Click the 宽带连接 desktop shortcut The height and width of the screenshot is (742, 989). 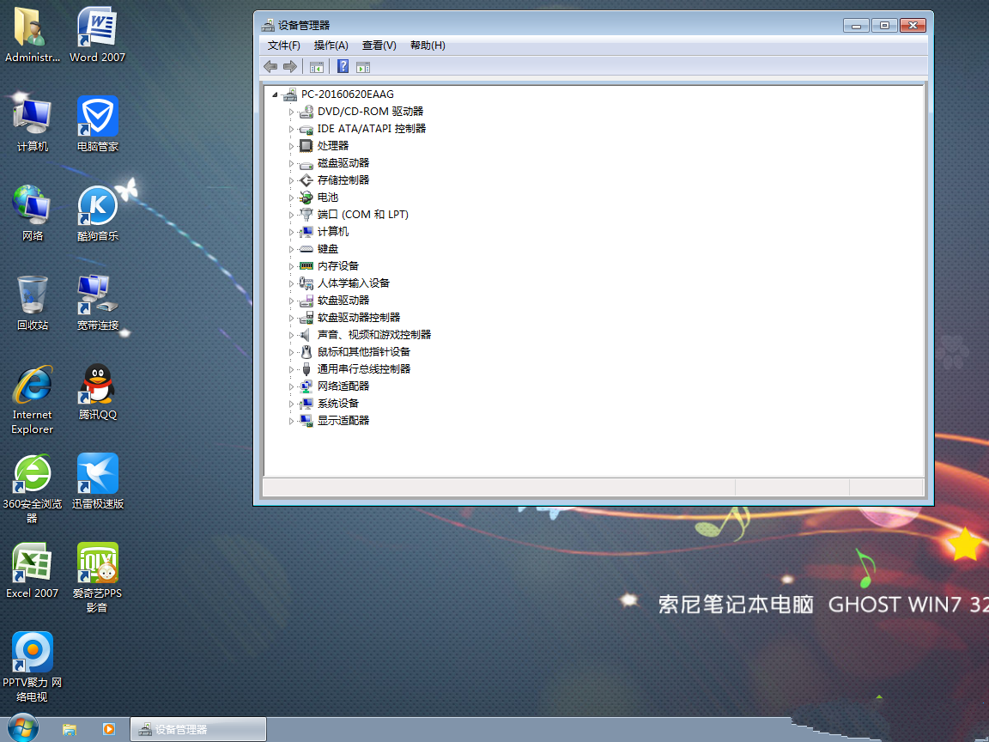[x=98, y=303]
